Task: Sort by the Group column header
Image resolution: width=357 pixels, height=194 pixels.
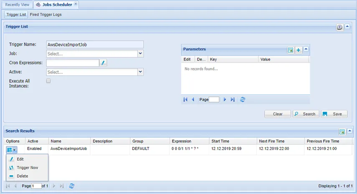Action: point(149,141)
